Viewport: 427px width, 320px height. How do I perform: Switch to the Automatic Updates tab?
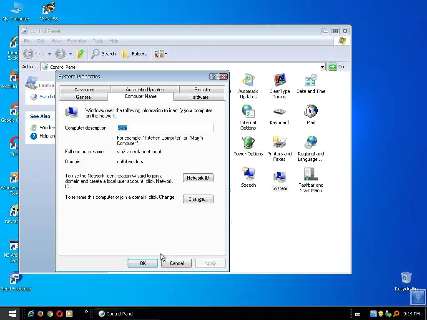coord(145,89)
